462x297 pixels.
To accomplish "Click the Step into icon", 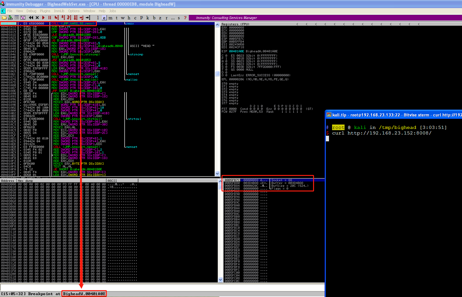I will click(56, 18).
